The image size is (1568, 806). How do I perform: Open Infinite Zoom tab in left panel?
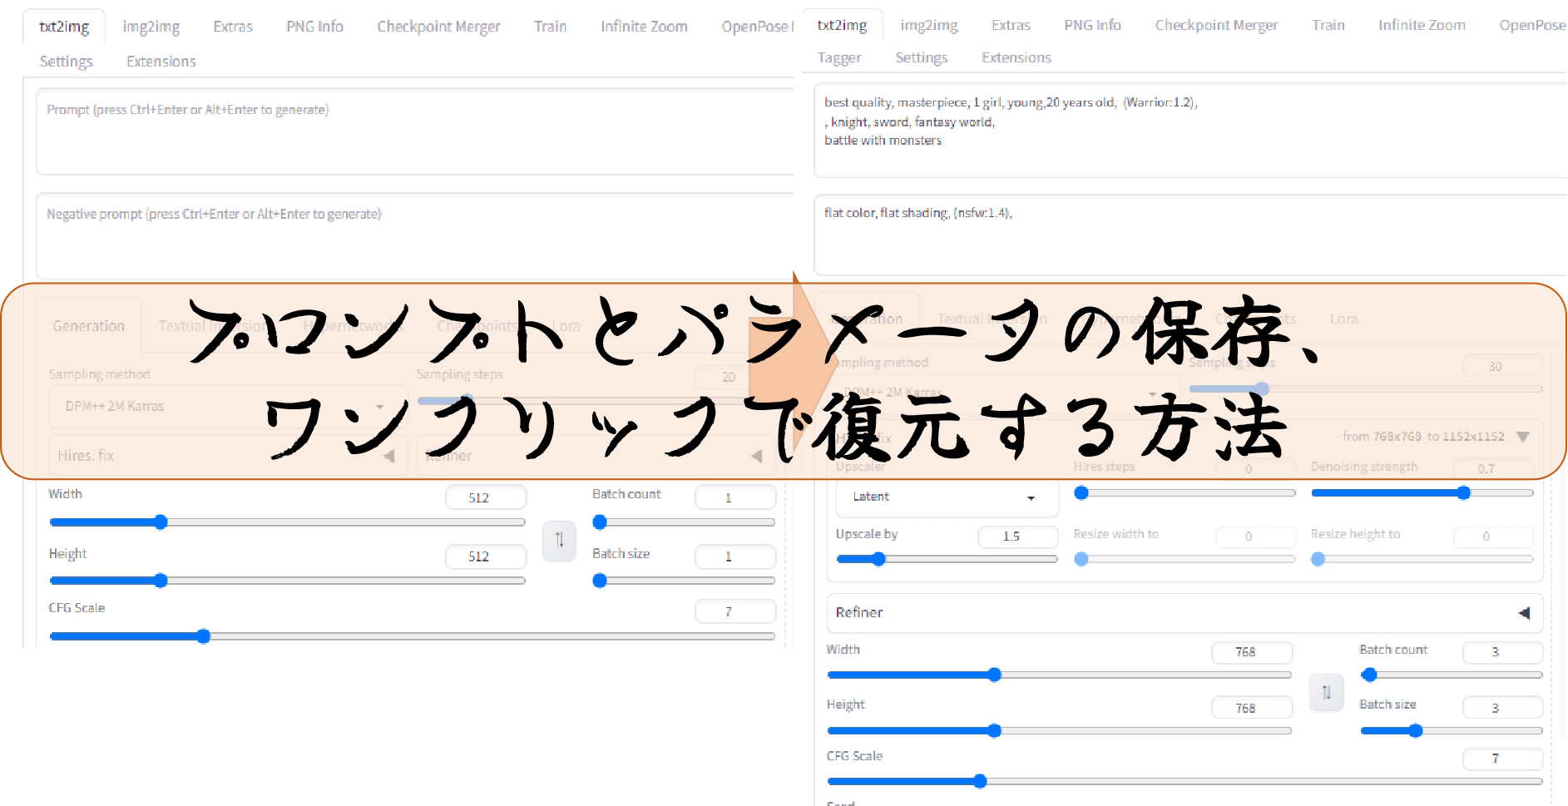pyautogui.click(x=644, y=27)
